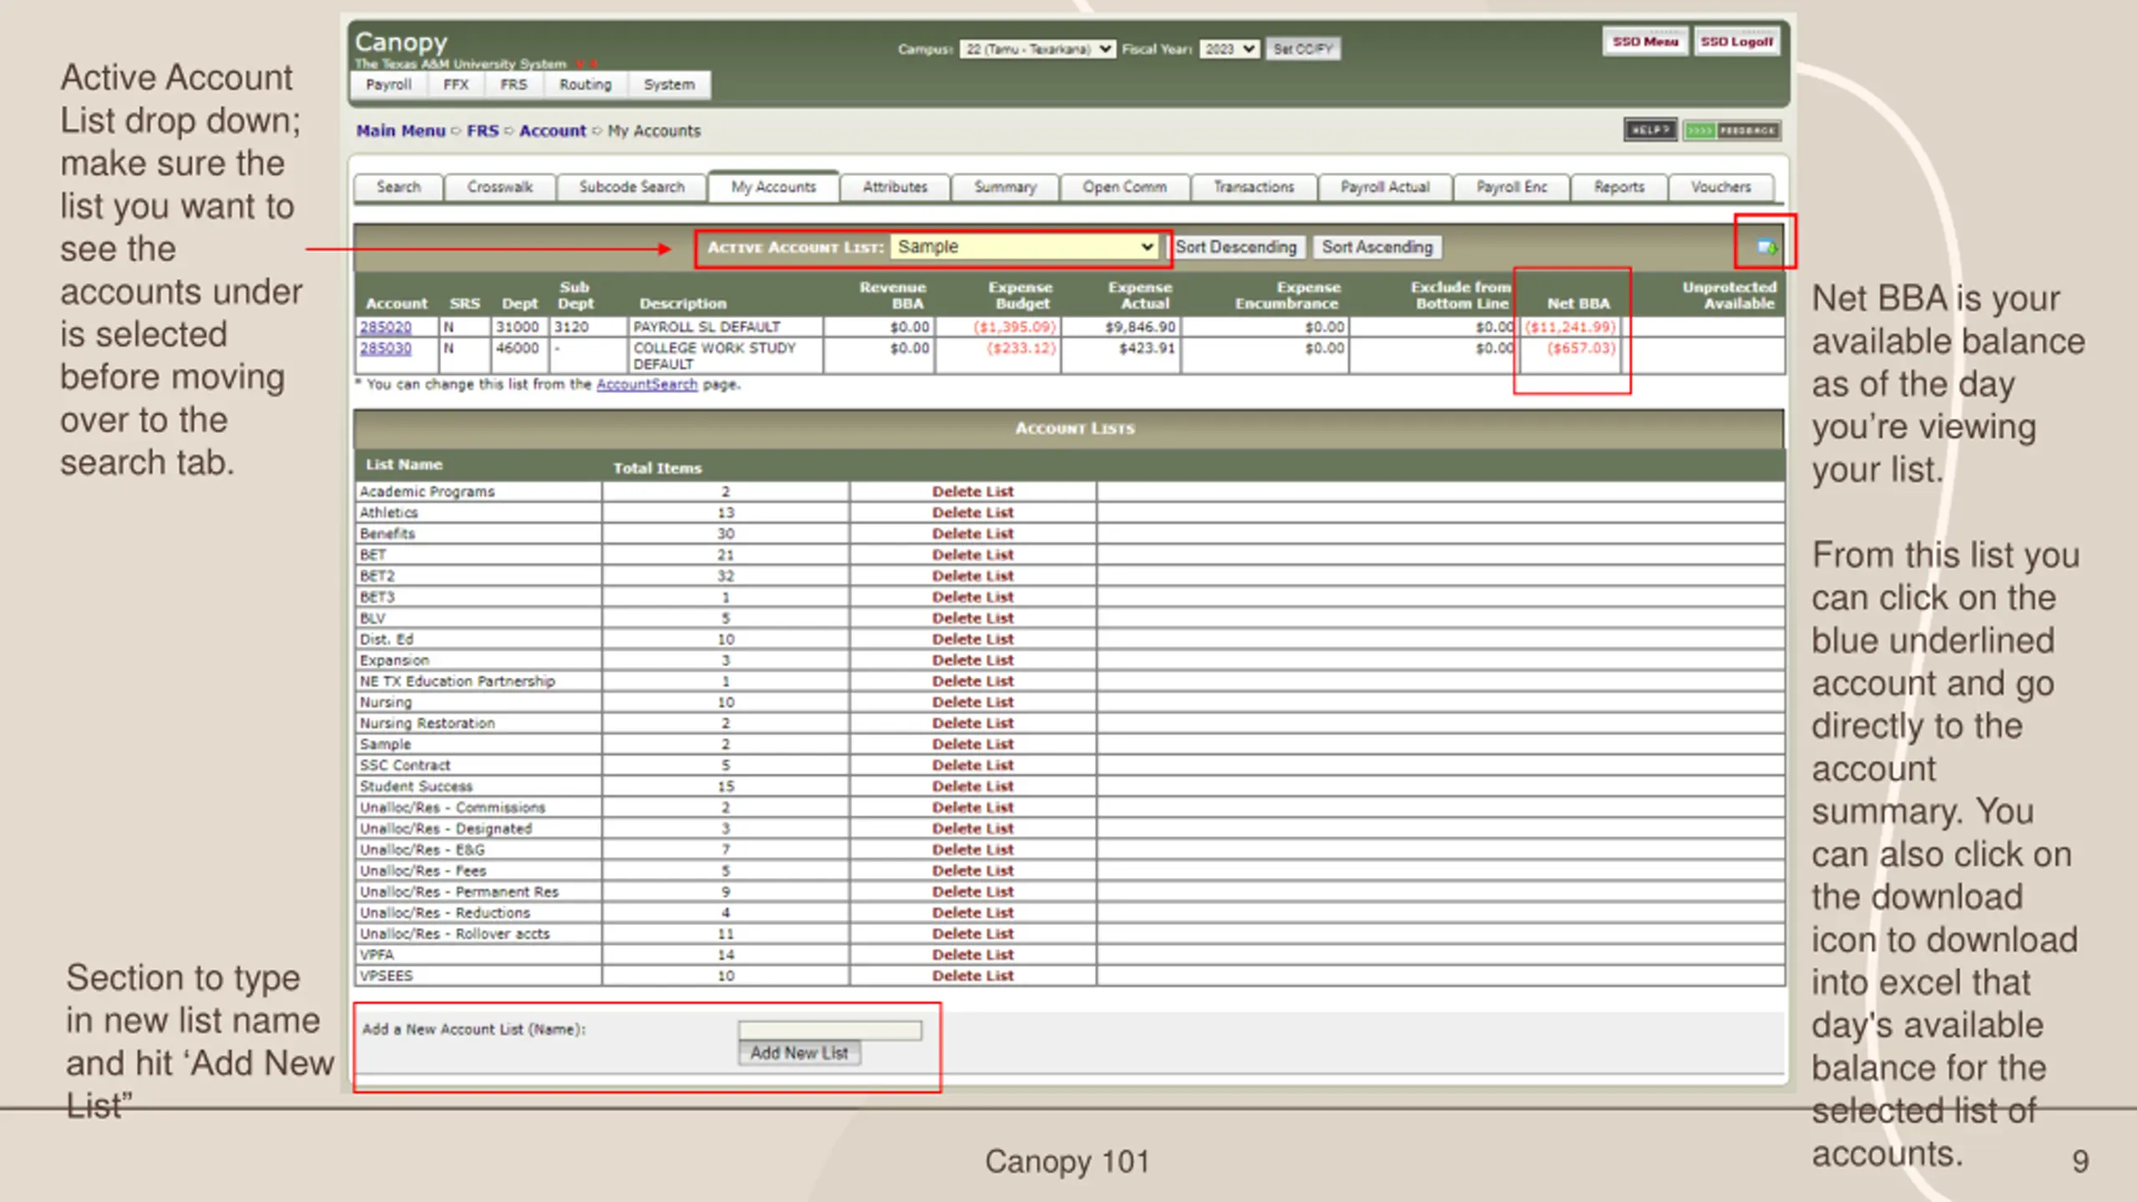Click the Main Menu breadcrumb link
2137x1202 pixels.
point(401,131)
